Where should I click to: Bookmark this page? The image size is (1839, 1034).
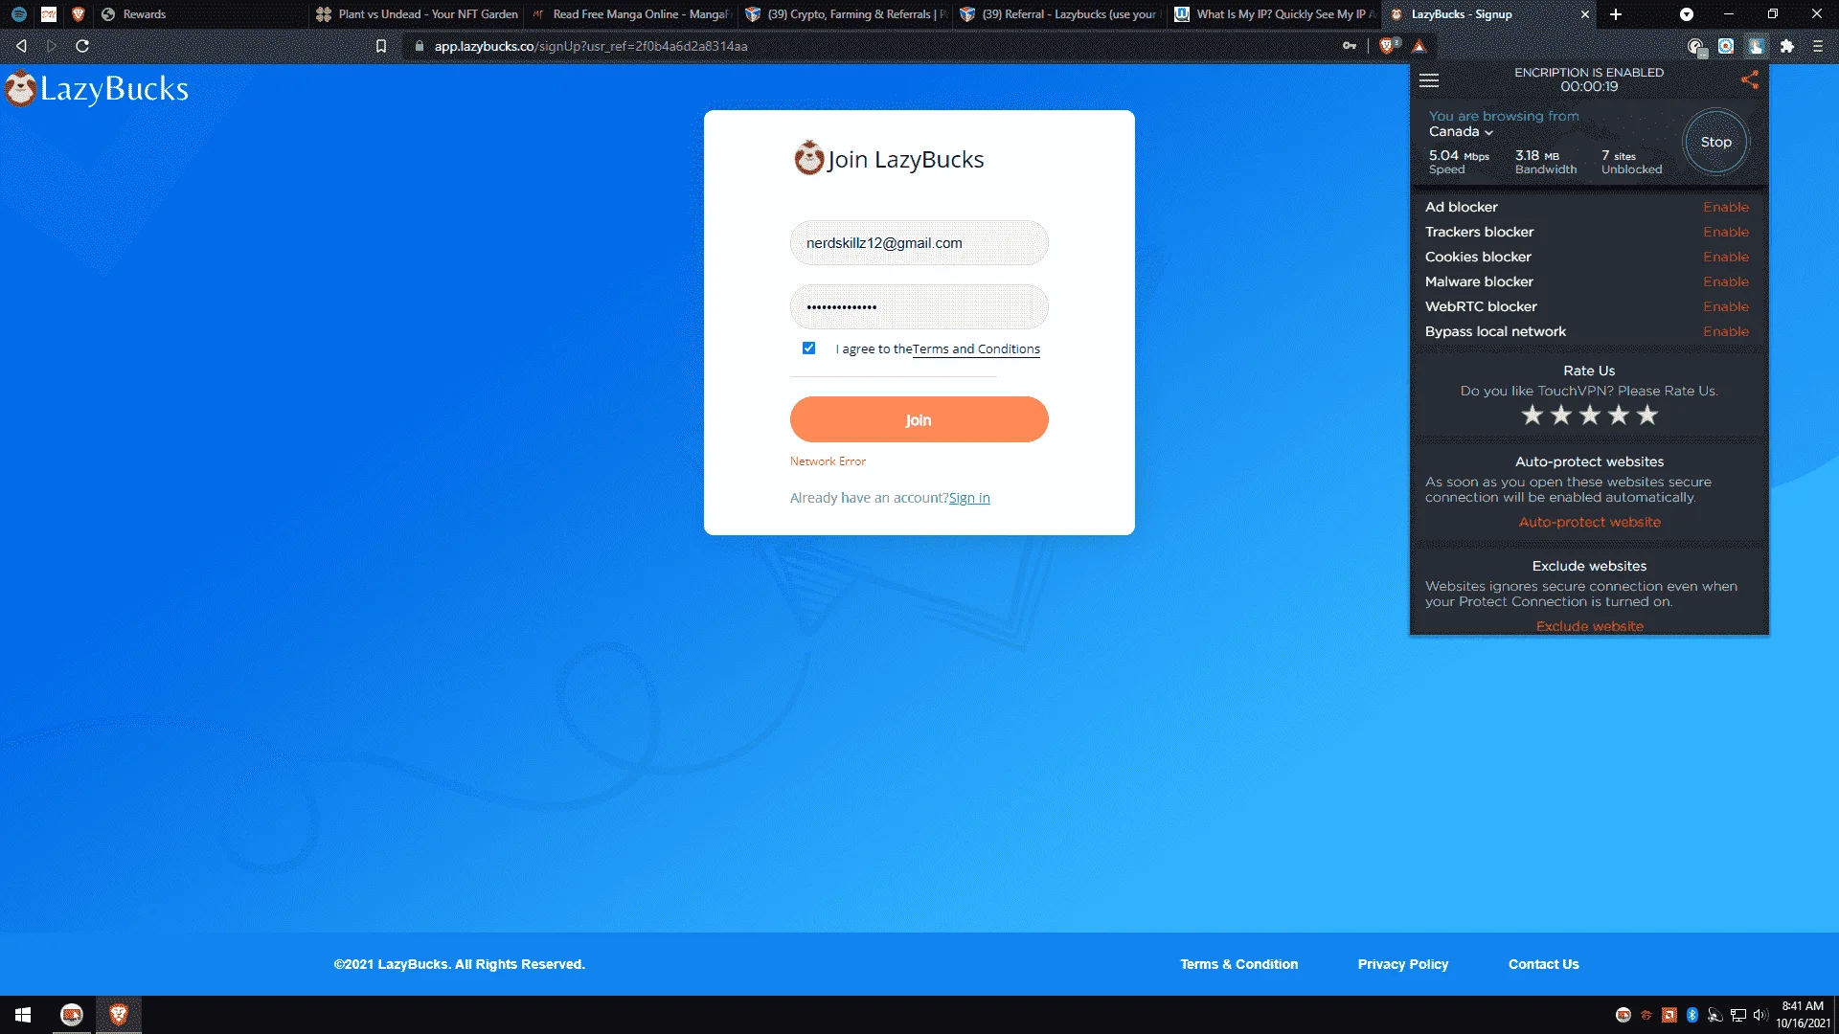pyautogui.click(x=381, y=46)
